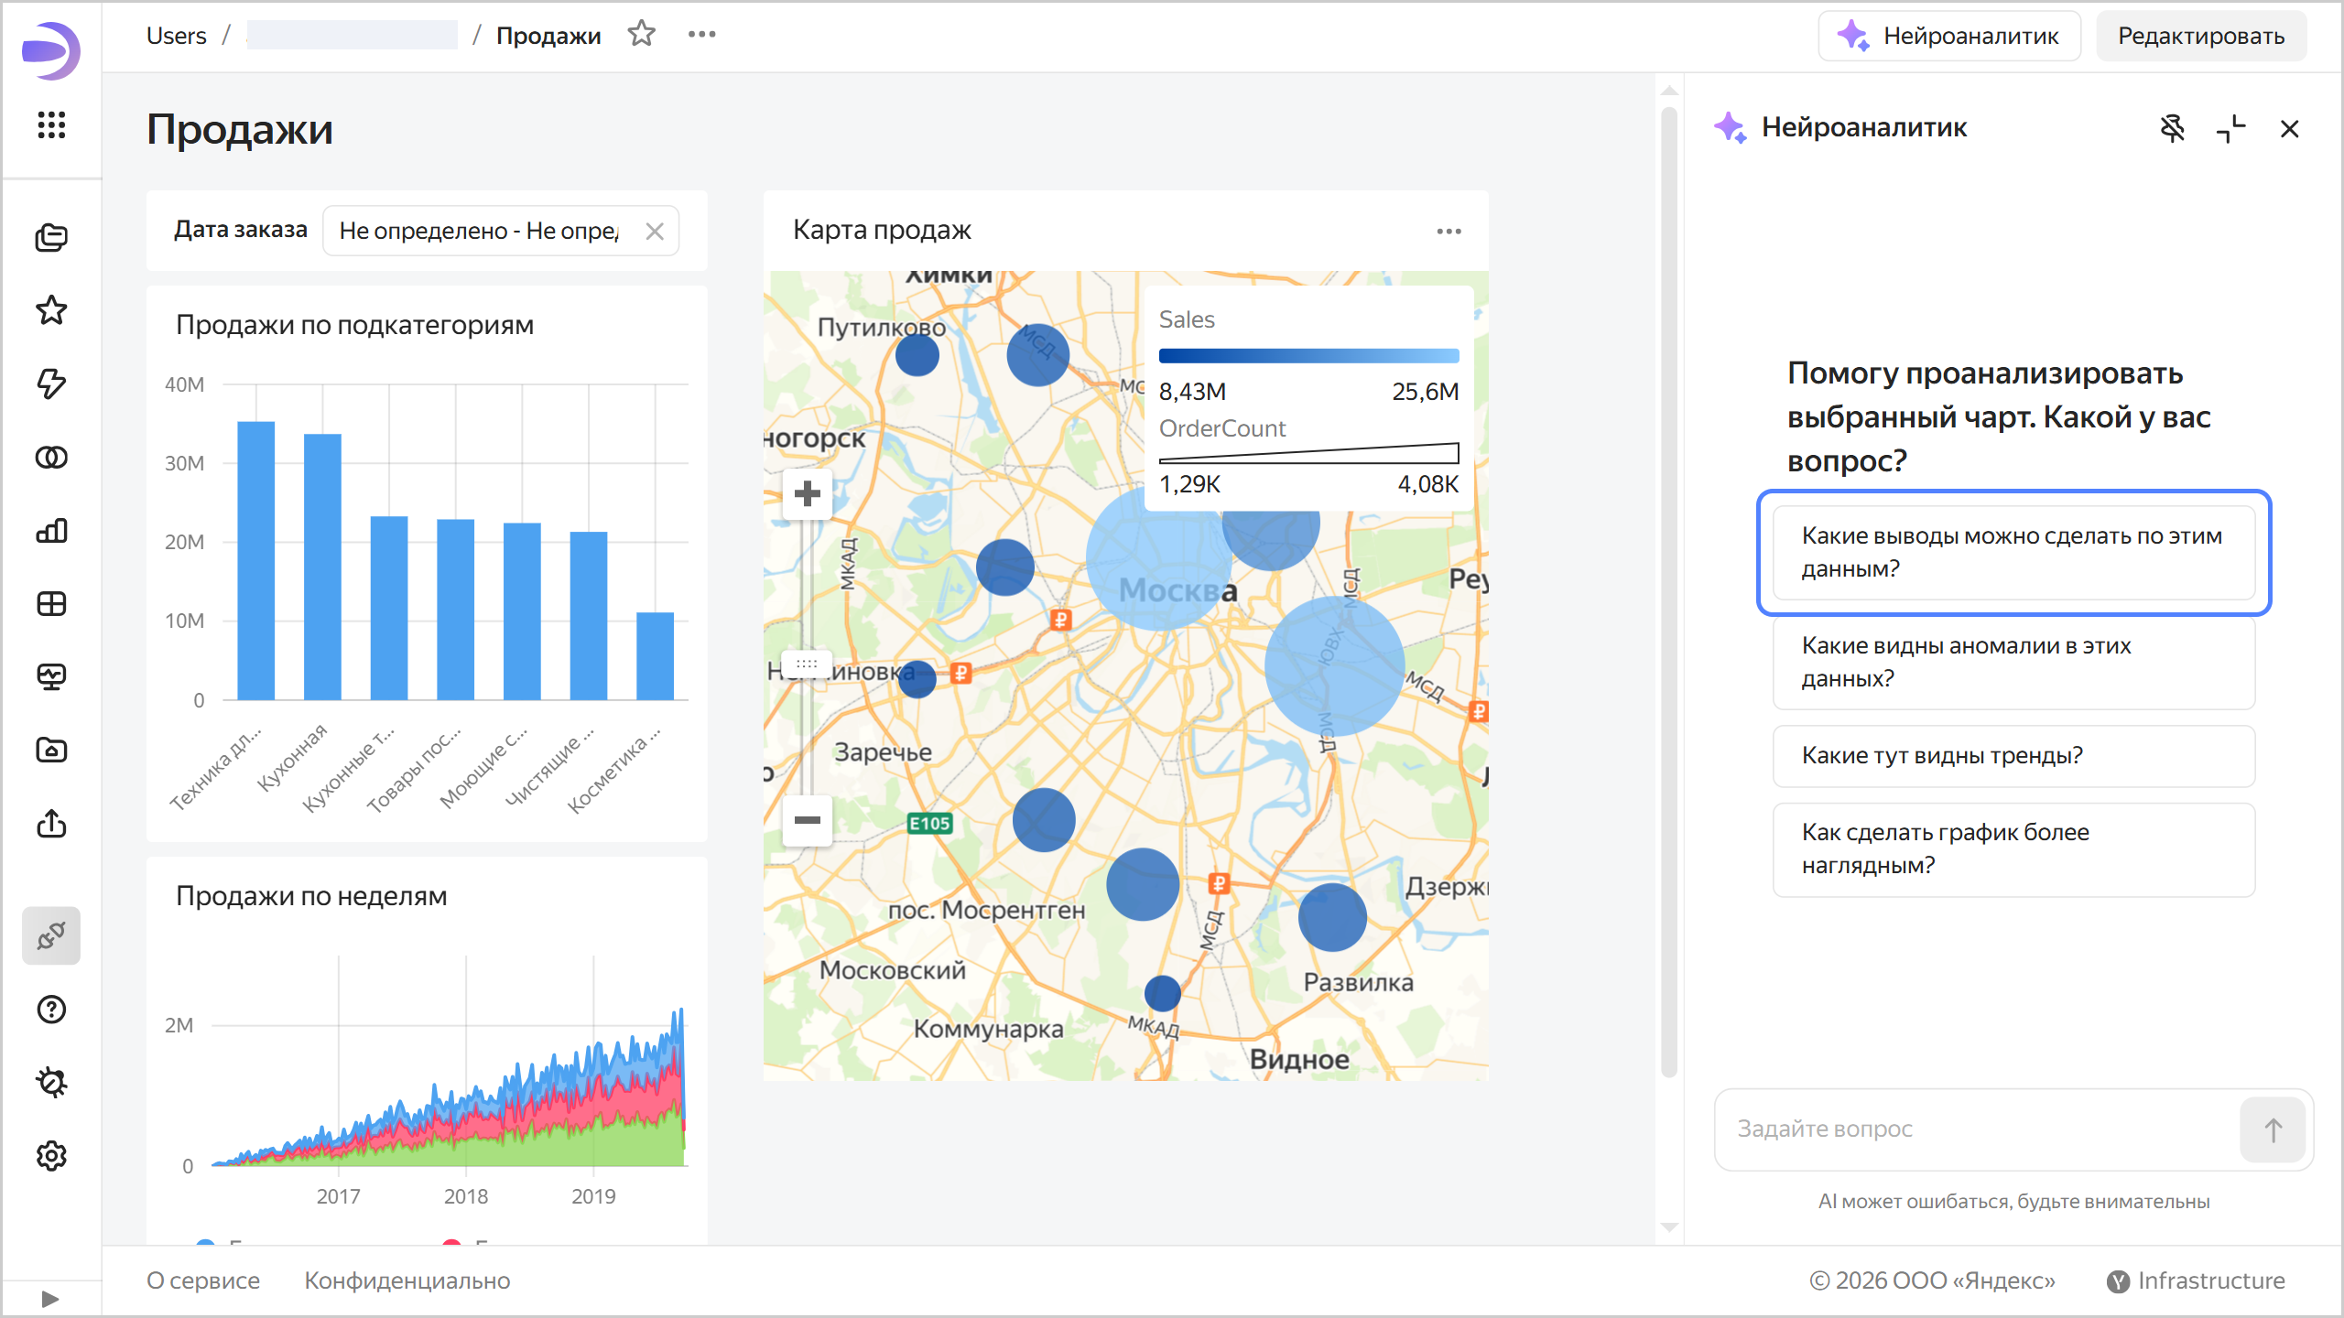Click the Кухонная bar in chart
2344x1318 pixels.
322,567
